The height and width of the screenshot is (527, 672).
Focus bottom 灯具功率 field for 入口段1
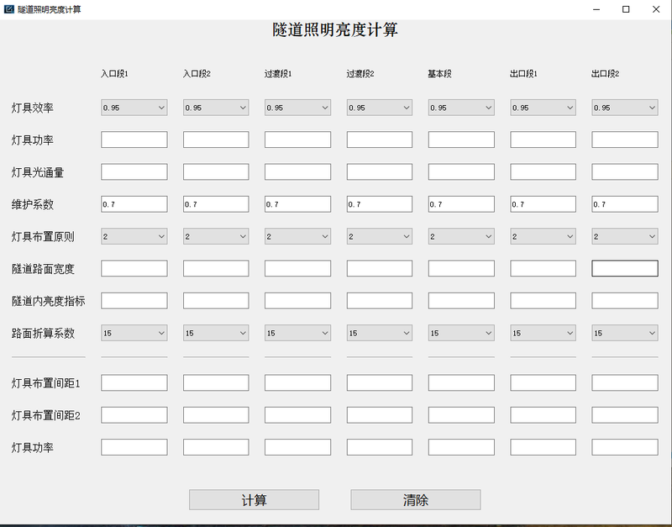134,447
